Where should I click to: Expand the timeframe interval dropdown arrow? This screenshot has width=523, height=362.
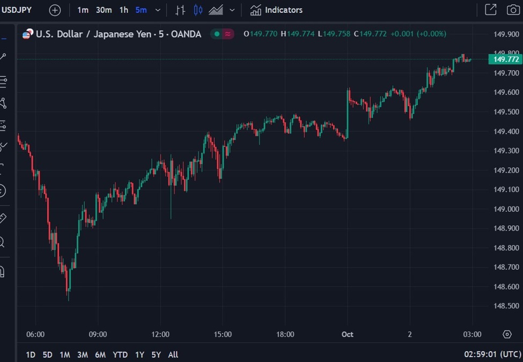click(158, 10)
